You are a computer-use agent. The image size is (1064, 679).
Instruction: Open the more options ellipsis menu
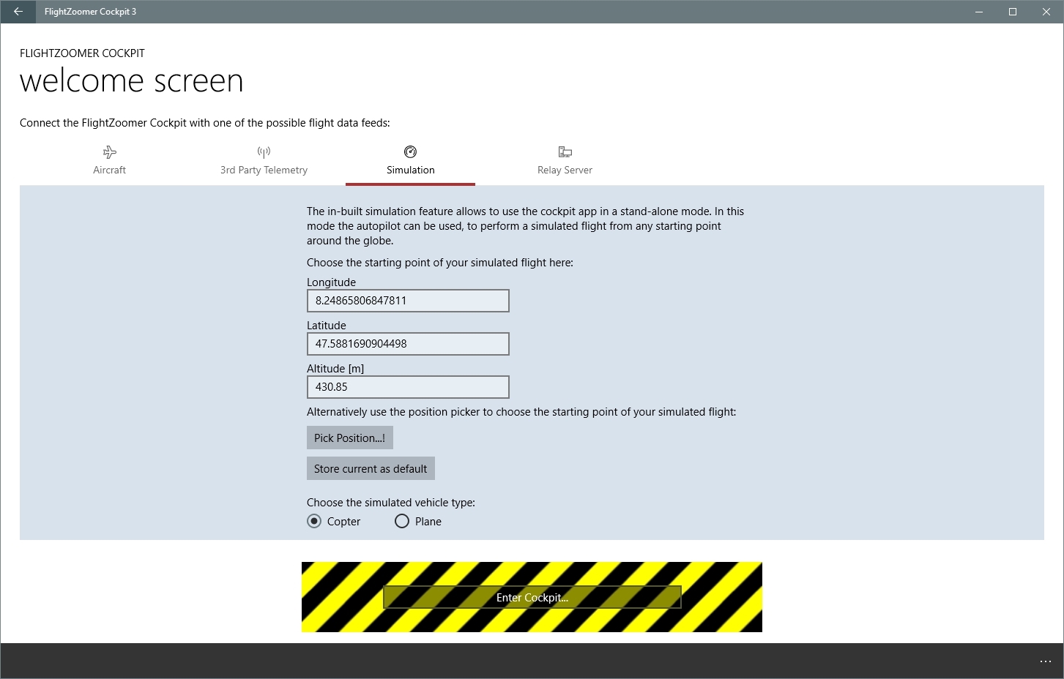[1045, 661]
